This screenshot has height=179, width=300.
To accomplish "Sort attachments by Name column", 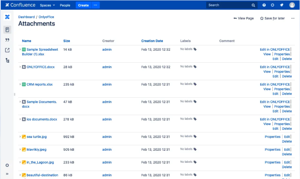I will pos(26,41).
